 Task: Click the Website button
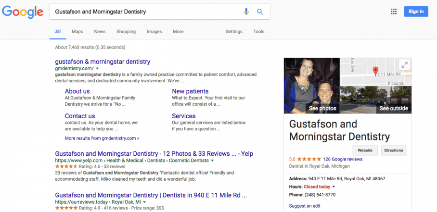point(365,150)
